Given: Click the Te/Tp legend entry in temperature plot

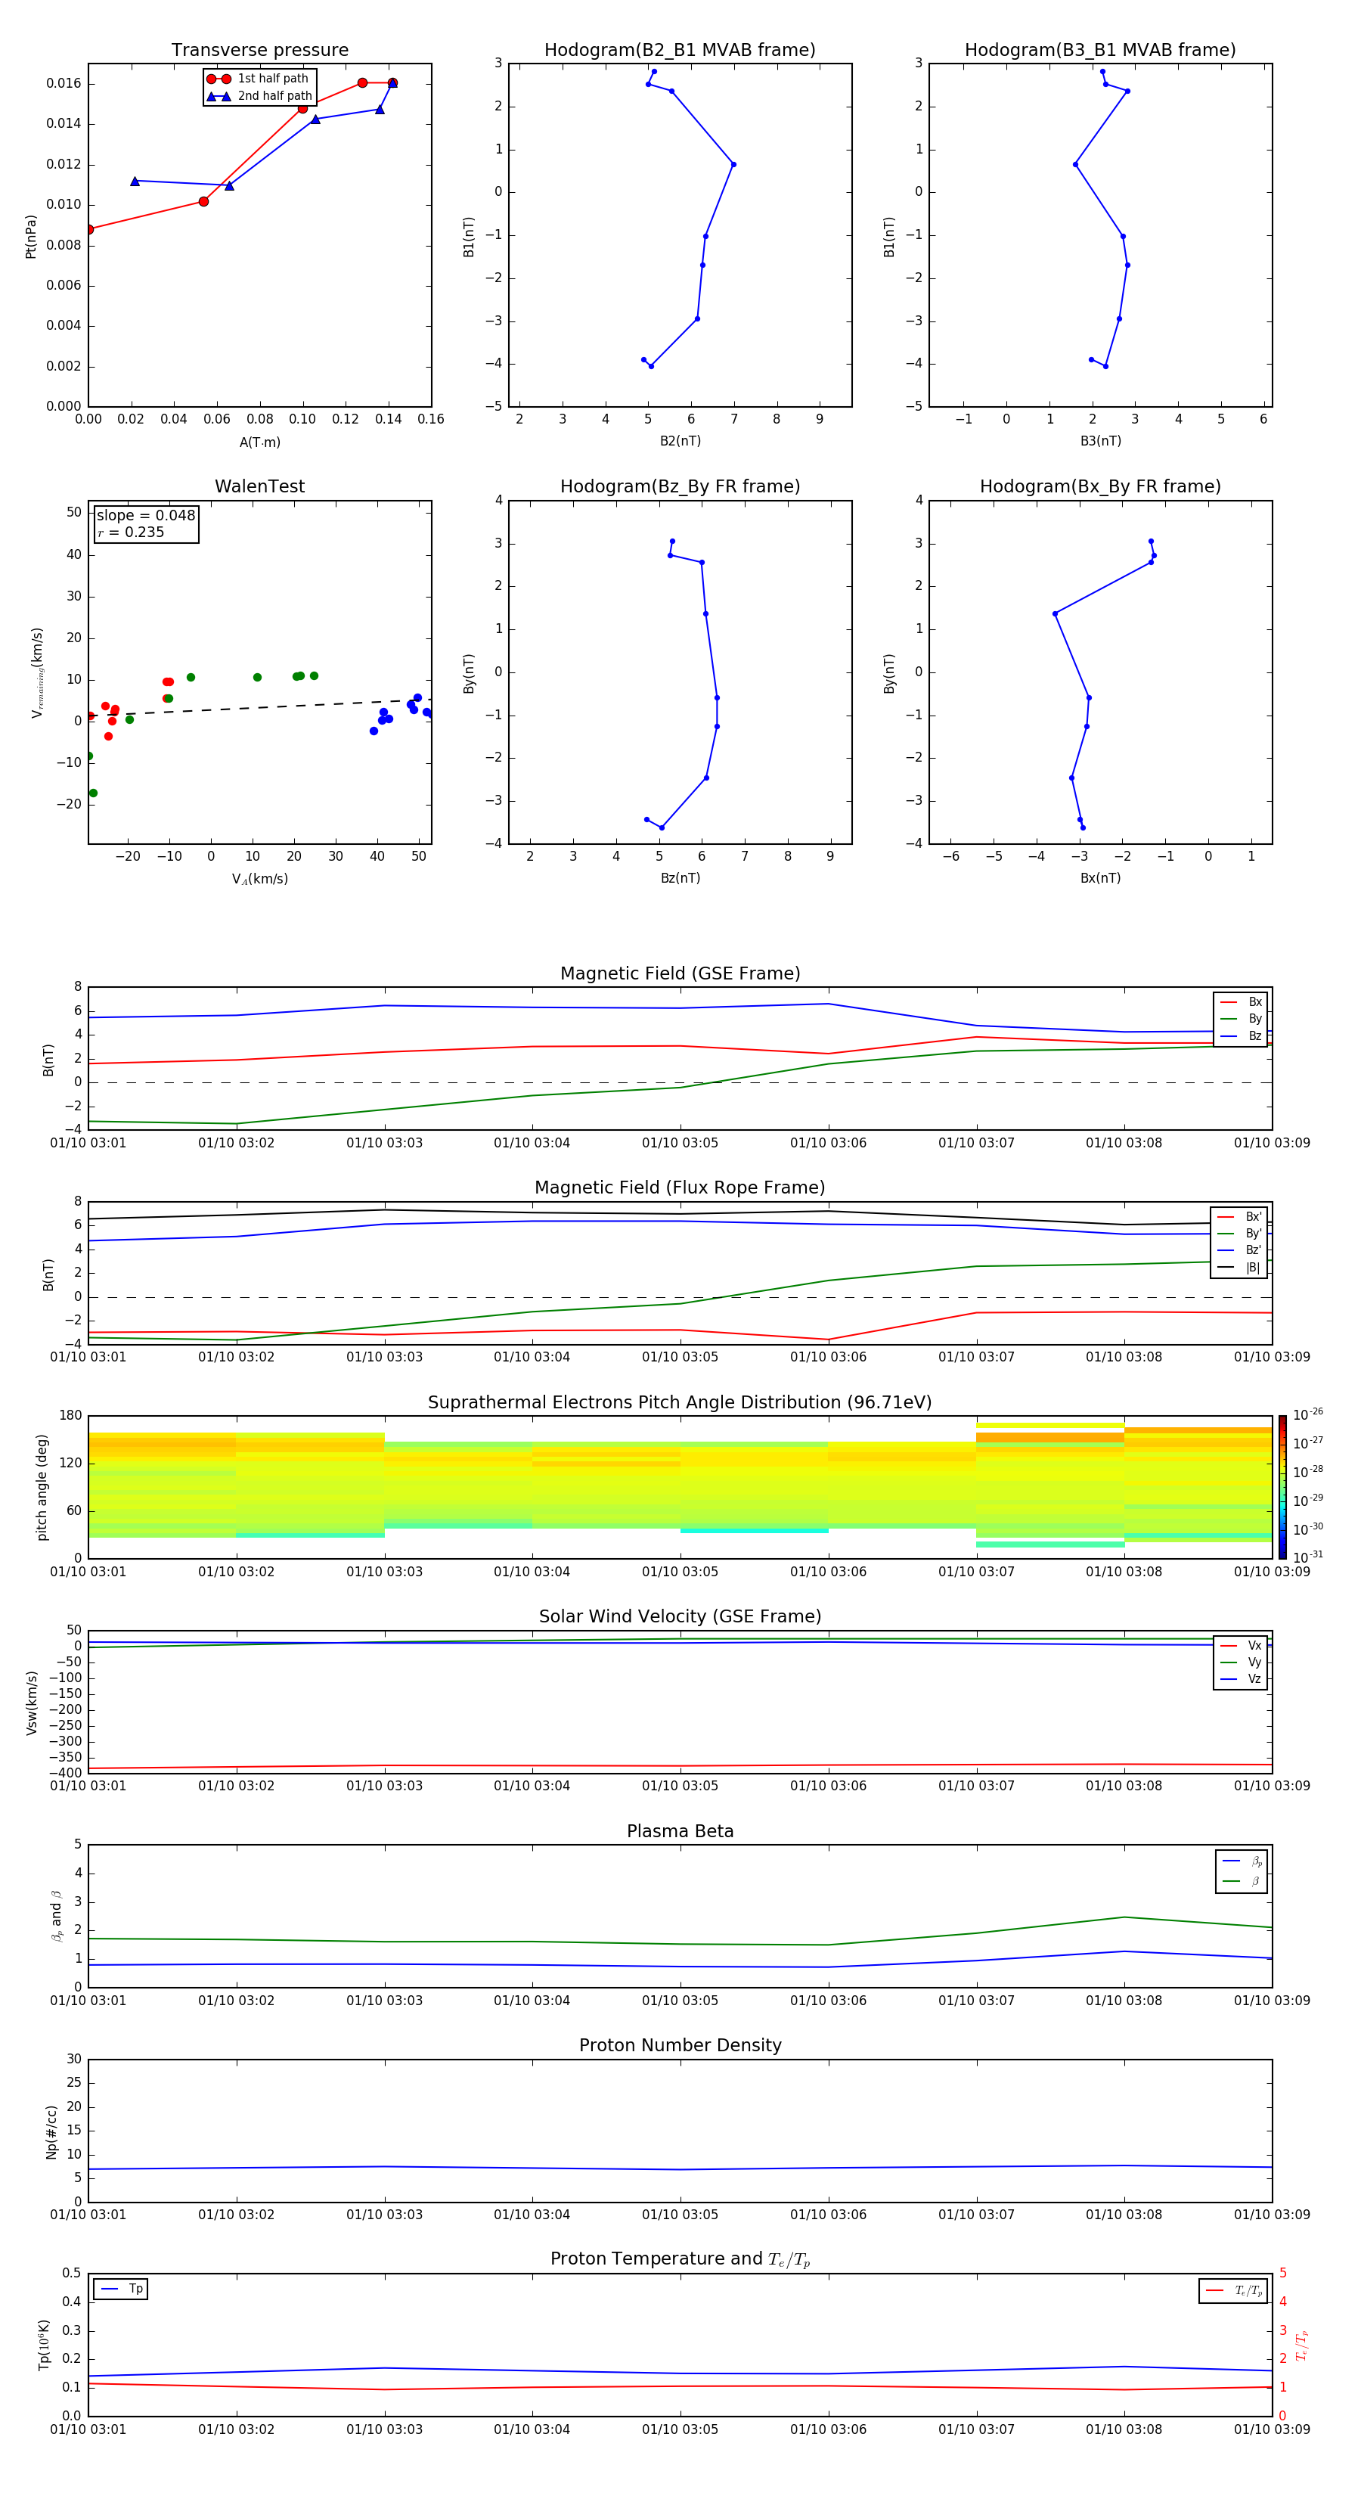Looking at the screenshot, I should [x=1233, y=2290].
